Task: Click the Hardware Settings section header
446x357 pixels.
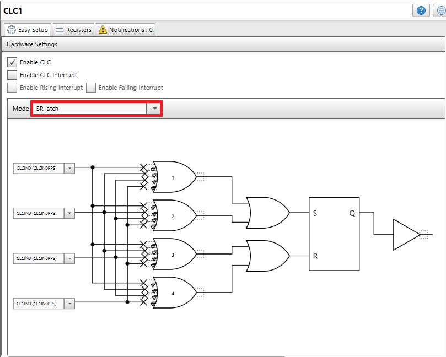Action: [32, 44]
